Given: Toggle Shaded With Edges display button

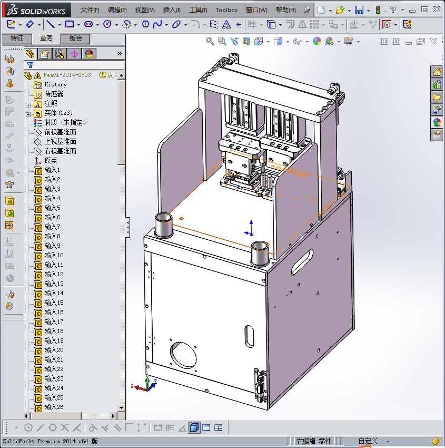Looking at the screenshot, I should coord(194,428).
